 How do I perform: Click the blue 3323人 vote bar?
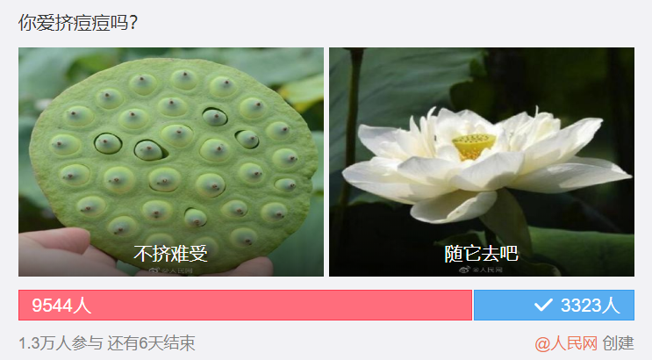tap(554, 305)
